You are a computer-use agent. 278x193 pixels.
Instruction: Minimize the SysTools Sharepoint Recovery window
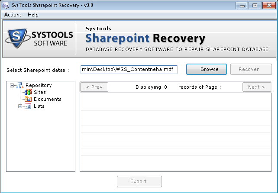tap(241, 6)
